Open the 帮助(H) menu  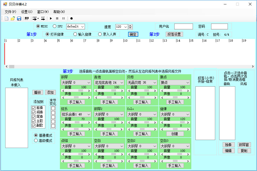(x=59, y=12)
